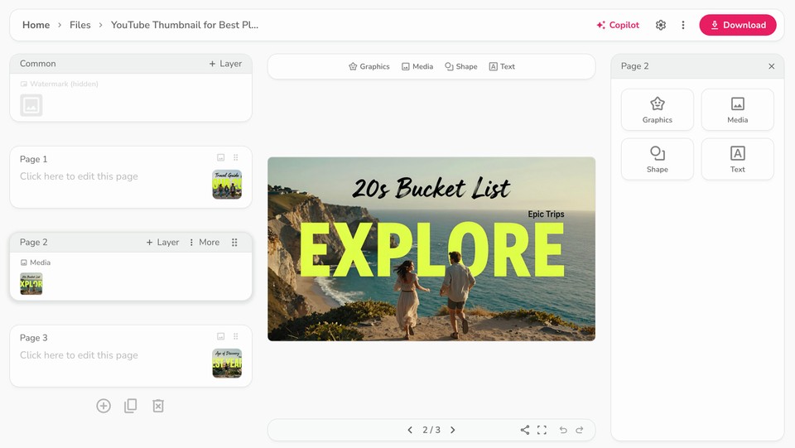Click the Page 1 title

tap(33, 159)
